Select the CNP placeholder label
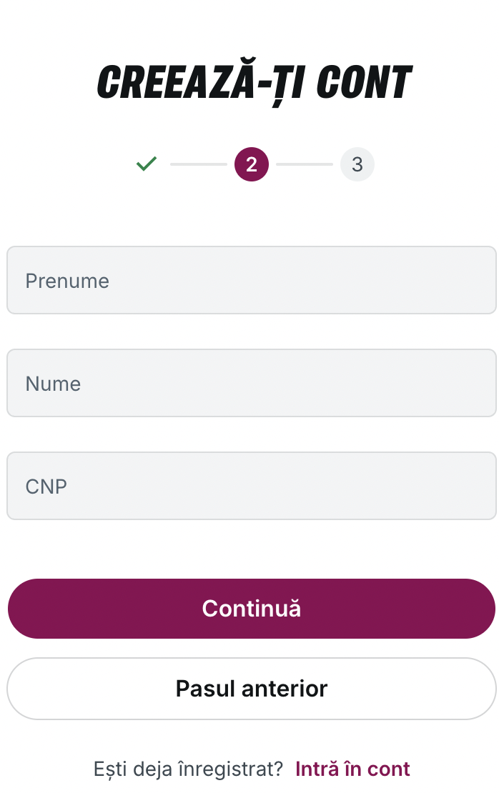 [46, 487]
